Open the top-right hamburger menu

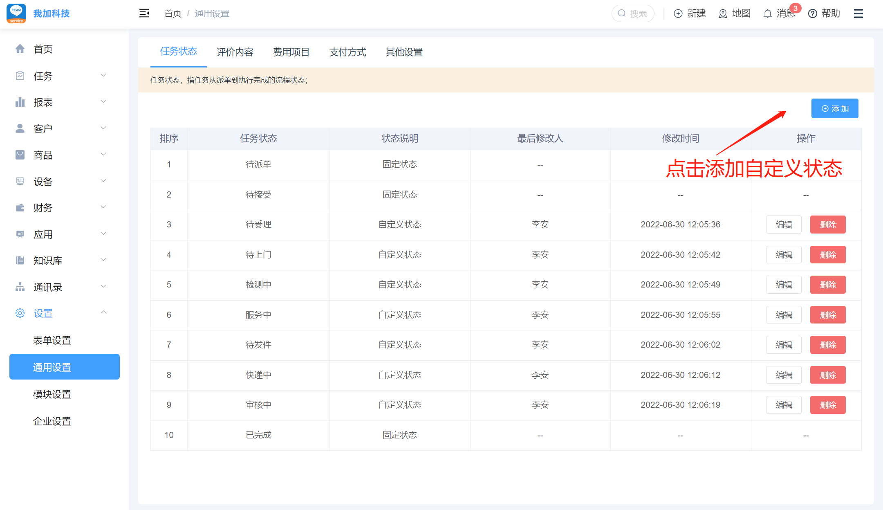[858, 13]
